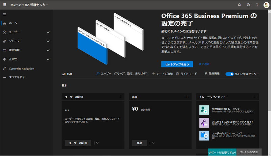Click カードの追加 toolbar text
The height and width of the screenshot is (156, 271).
coord(165,74)
